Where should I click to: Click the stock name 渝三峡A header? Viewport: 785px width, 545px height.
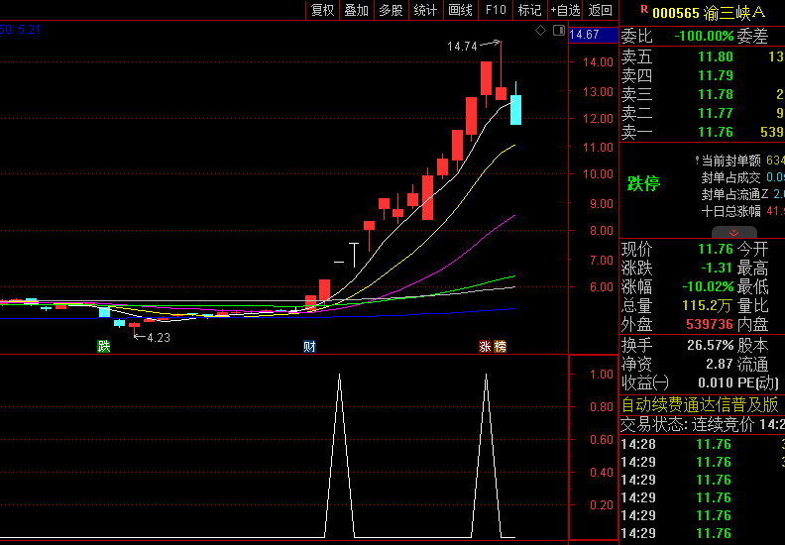tap(734, 11)
